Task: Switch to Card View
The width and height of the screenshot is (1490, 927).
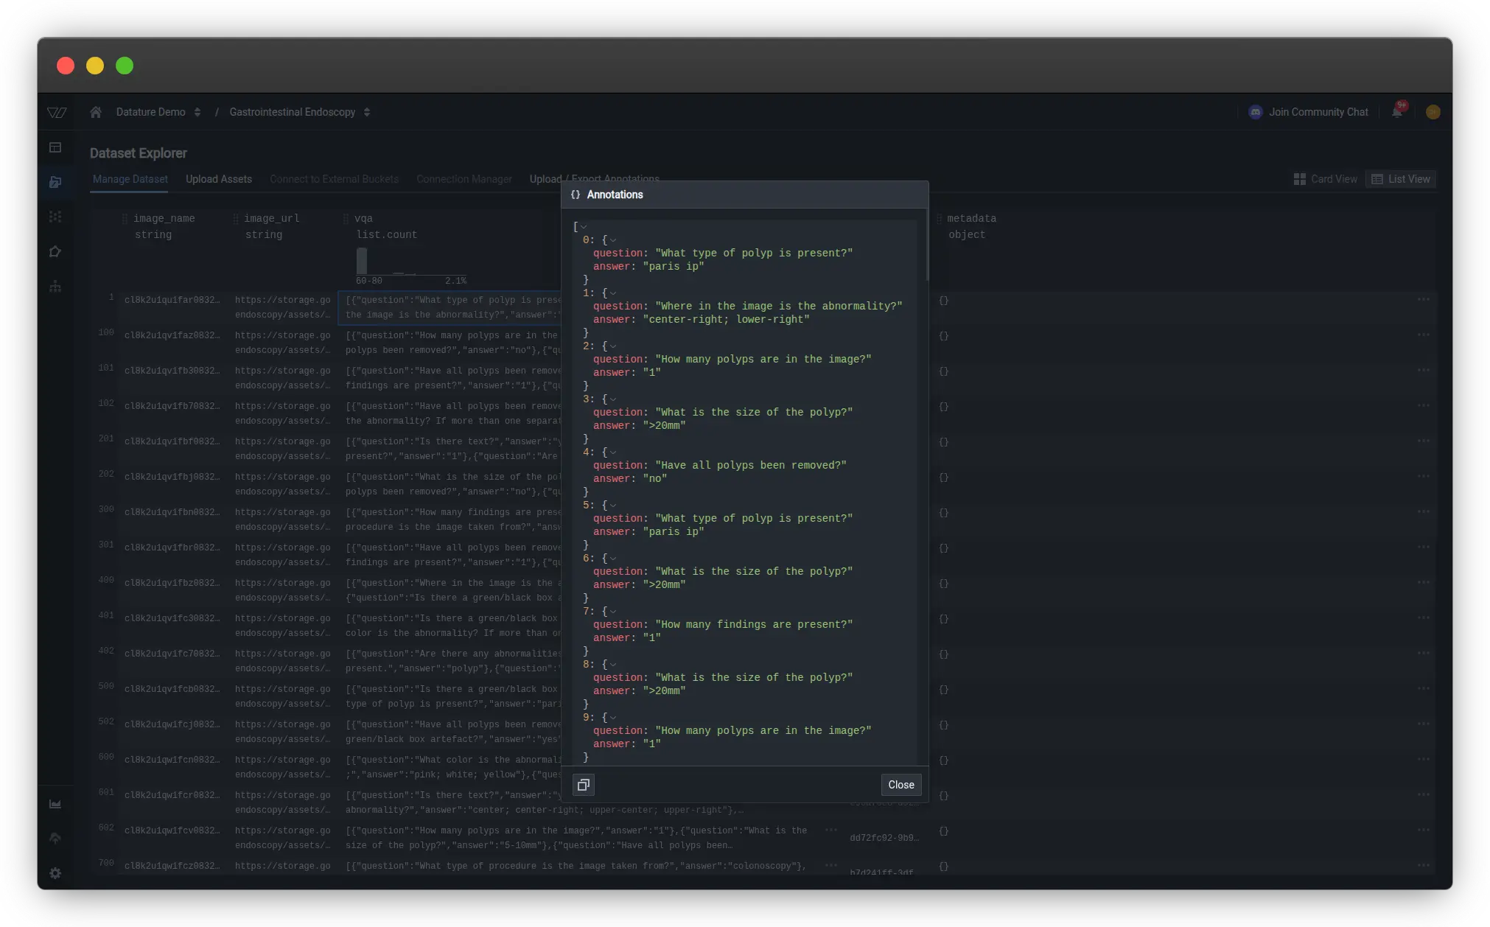Action: tap(1325, 179)
